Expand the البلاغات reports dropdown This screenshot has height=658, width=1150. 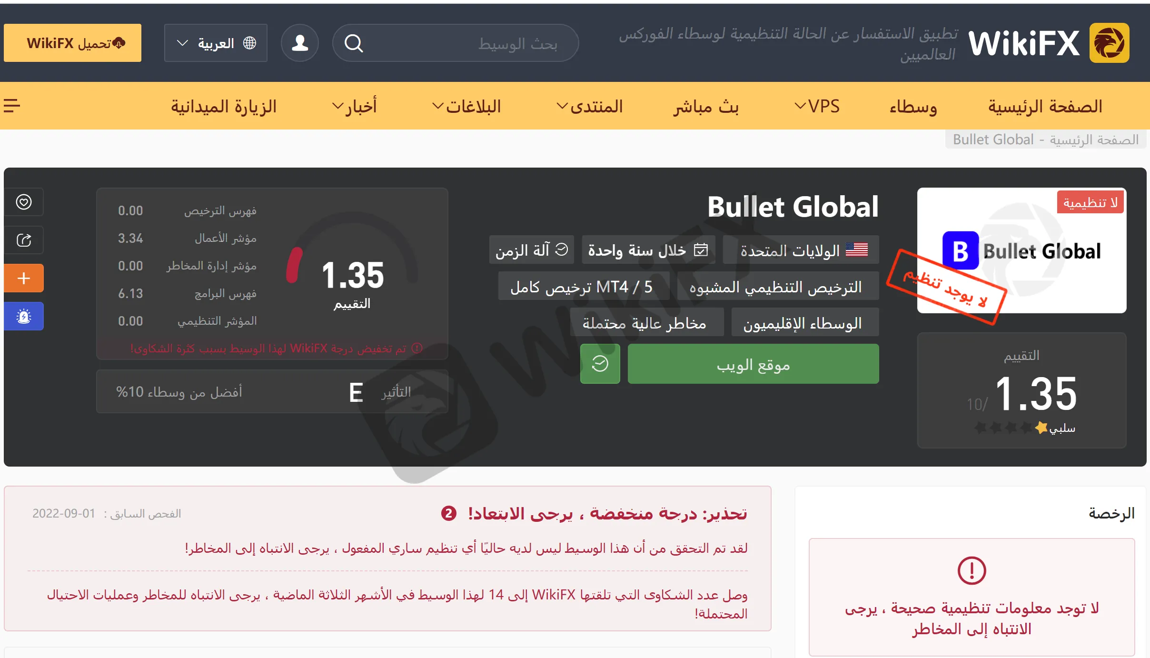tap(466, 106)
